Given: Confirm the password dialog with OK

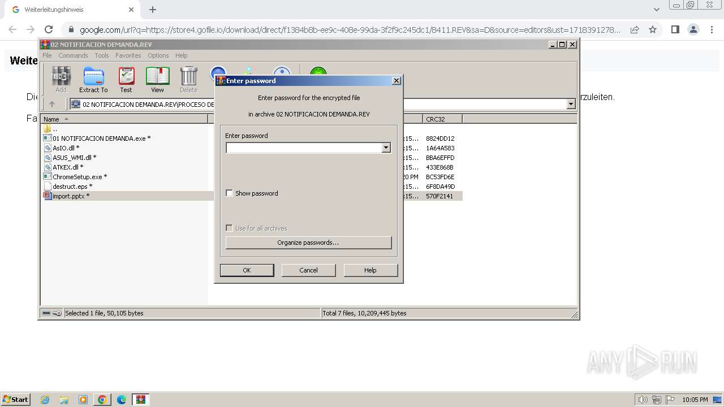Looking at the screenshot, I should tap(247, 270).
